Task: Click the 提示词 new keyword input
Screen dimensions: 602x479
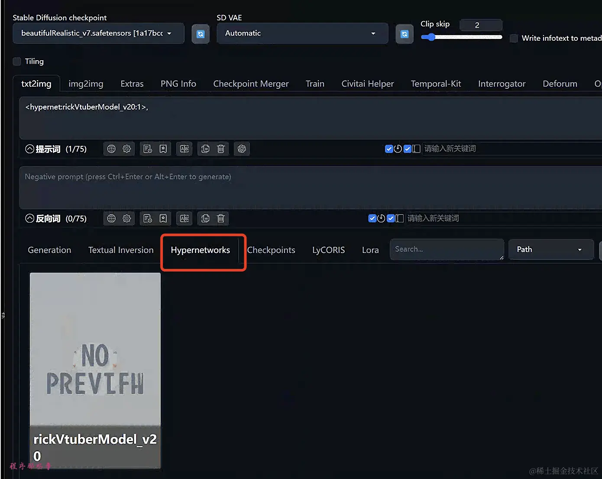Action: tap(512, 149)
